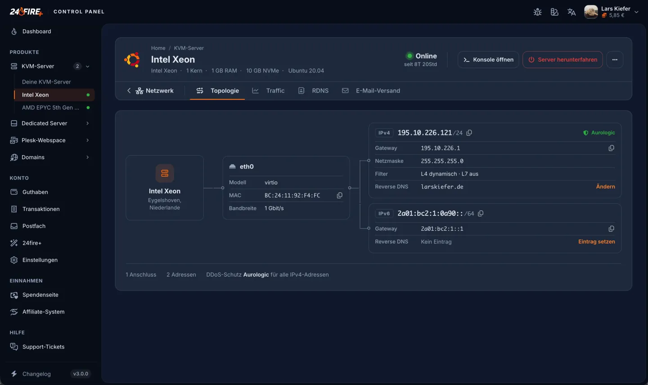Open the theme/layout switcher icon in header
Screen dimensions: 648x385
coord(554,12)
